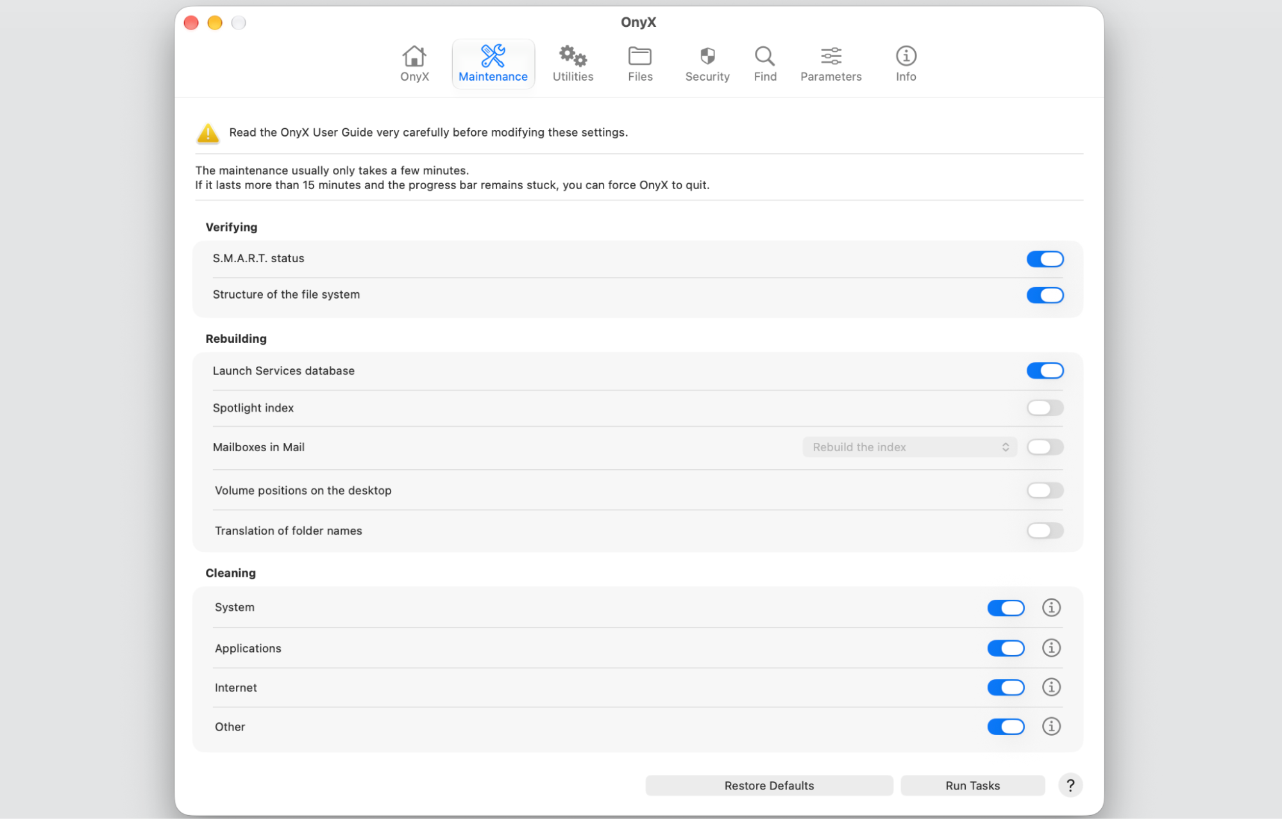
Task: Click the OnyX window title
Action: click(638, 22)
